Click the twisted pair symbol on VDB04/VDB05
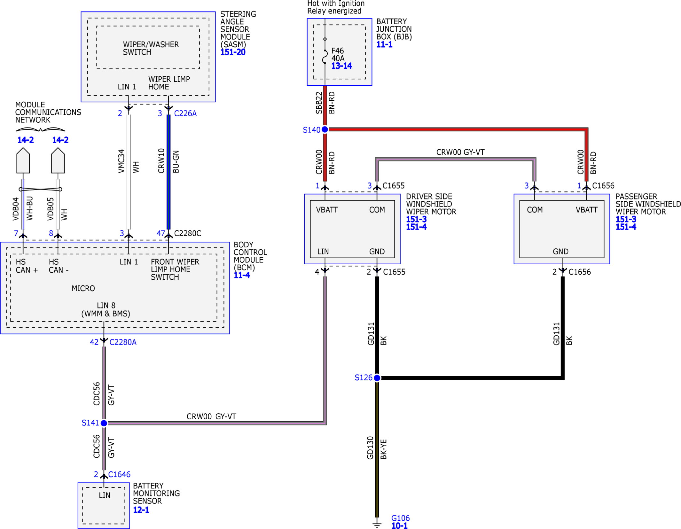This screenshot has height=529, width=681. [x=40, y=189]
